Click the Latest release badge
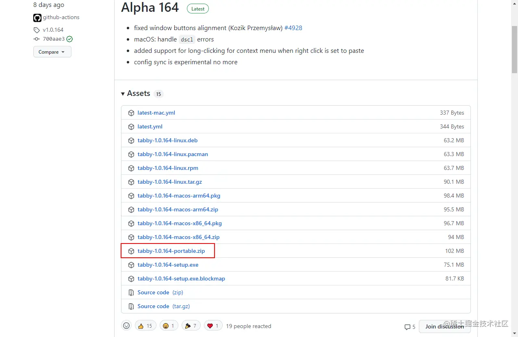Screen dimensions: 518x337 coord(198,9)
